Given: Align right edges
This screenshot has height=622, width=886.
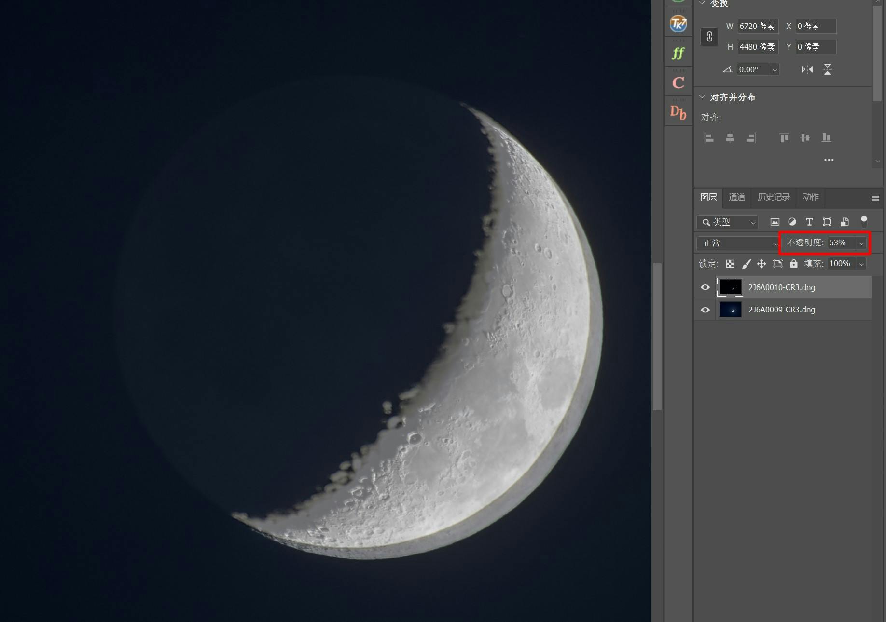Looking at the screenshot, I should pyautogui.click(x=751, y=138).
